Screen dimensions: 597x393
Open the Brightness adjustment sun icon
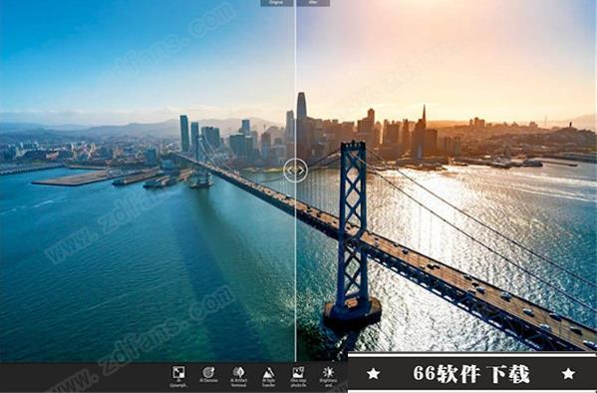(328, 372)
